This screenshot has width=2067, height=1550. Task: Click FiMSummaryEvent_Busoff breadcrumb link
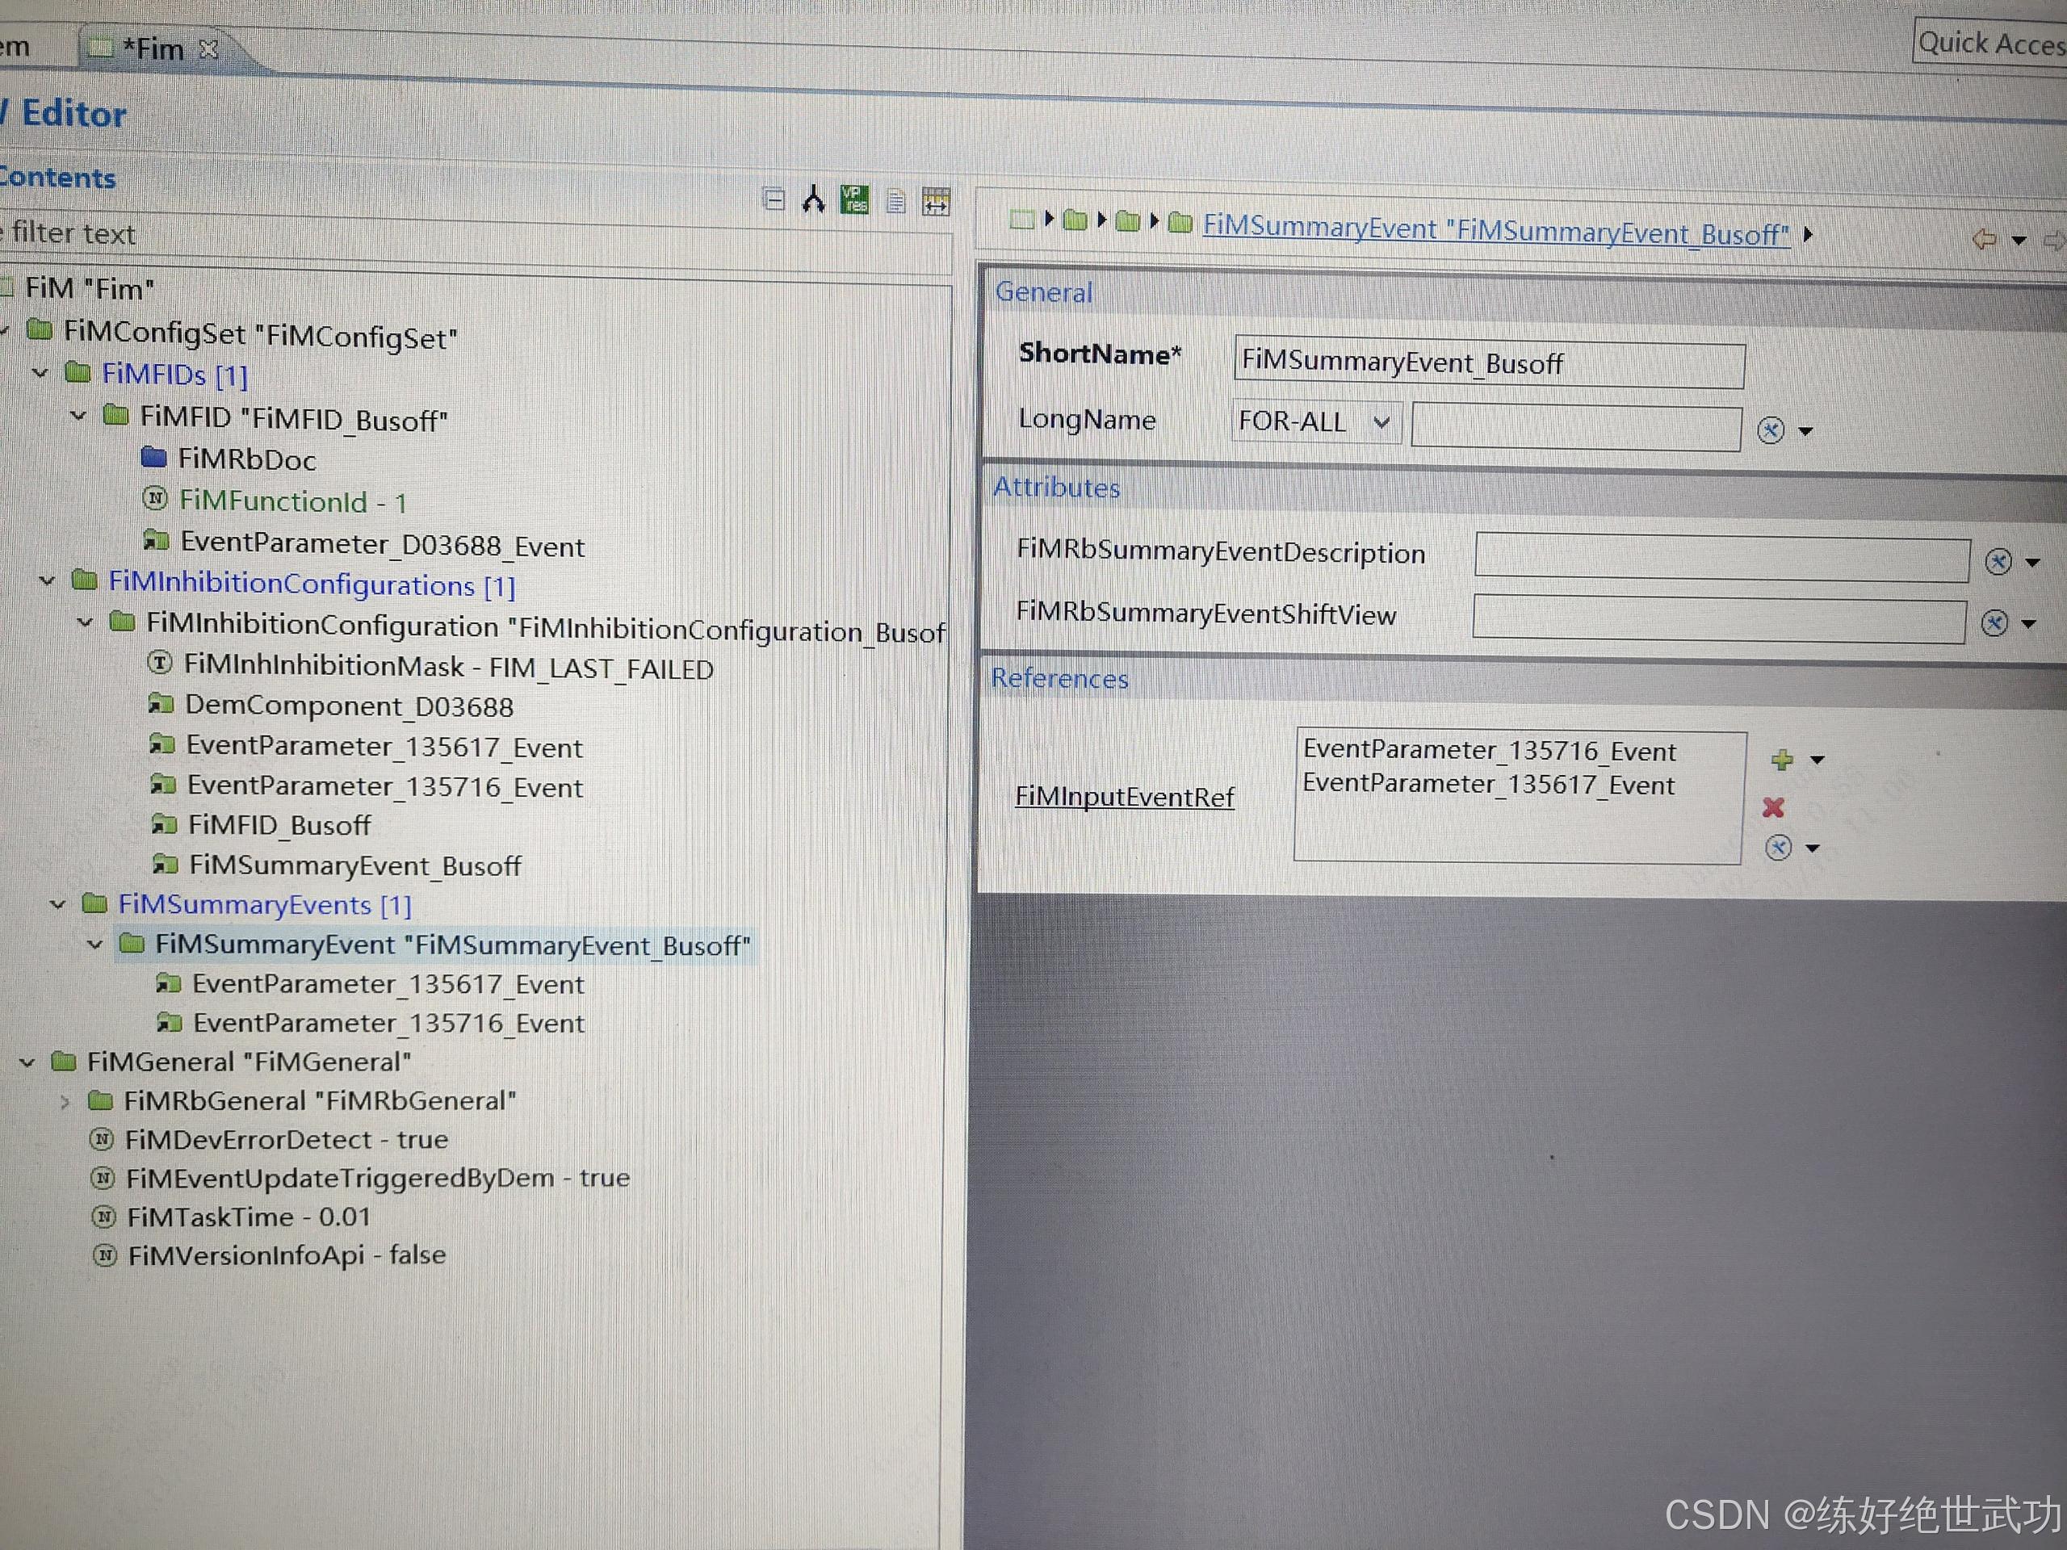[x=1495, y=230]
